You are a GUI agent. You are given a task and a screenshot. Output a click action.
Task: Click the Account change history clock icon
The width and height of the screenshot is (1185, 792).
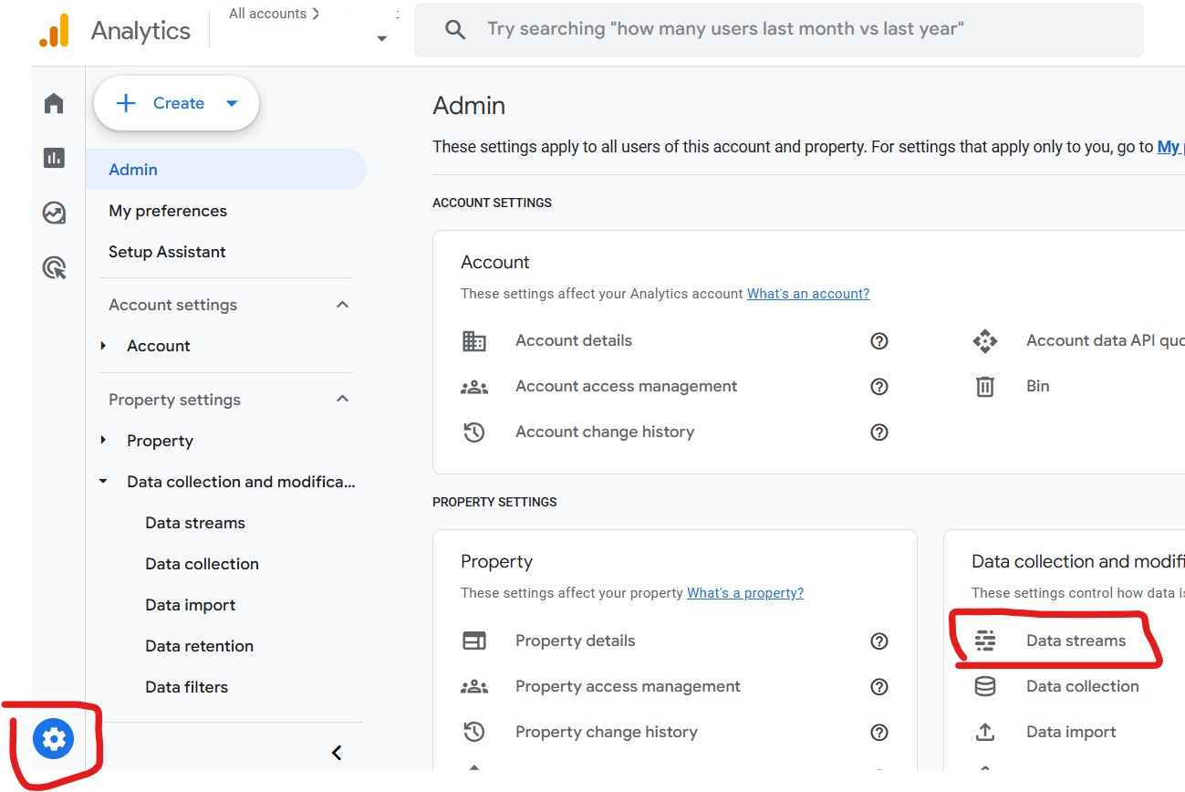coord(474,432)
